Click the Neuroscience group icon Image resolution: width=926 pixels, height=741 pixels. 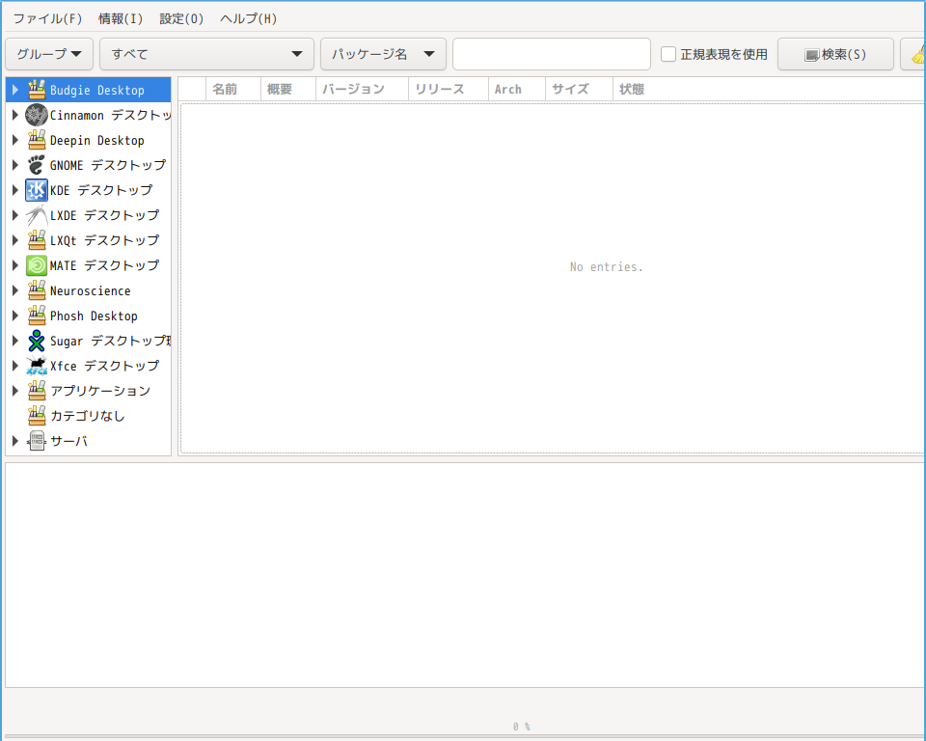point(37,290)
